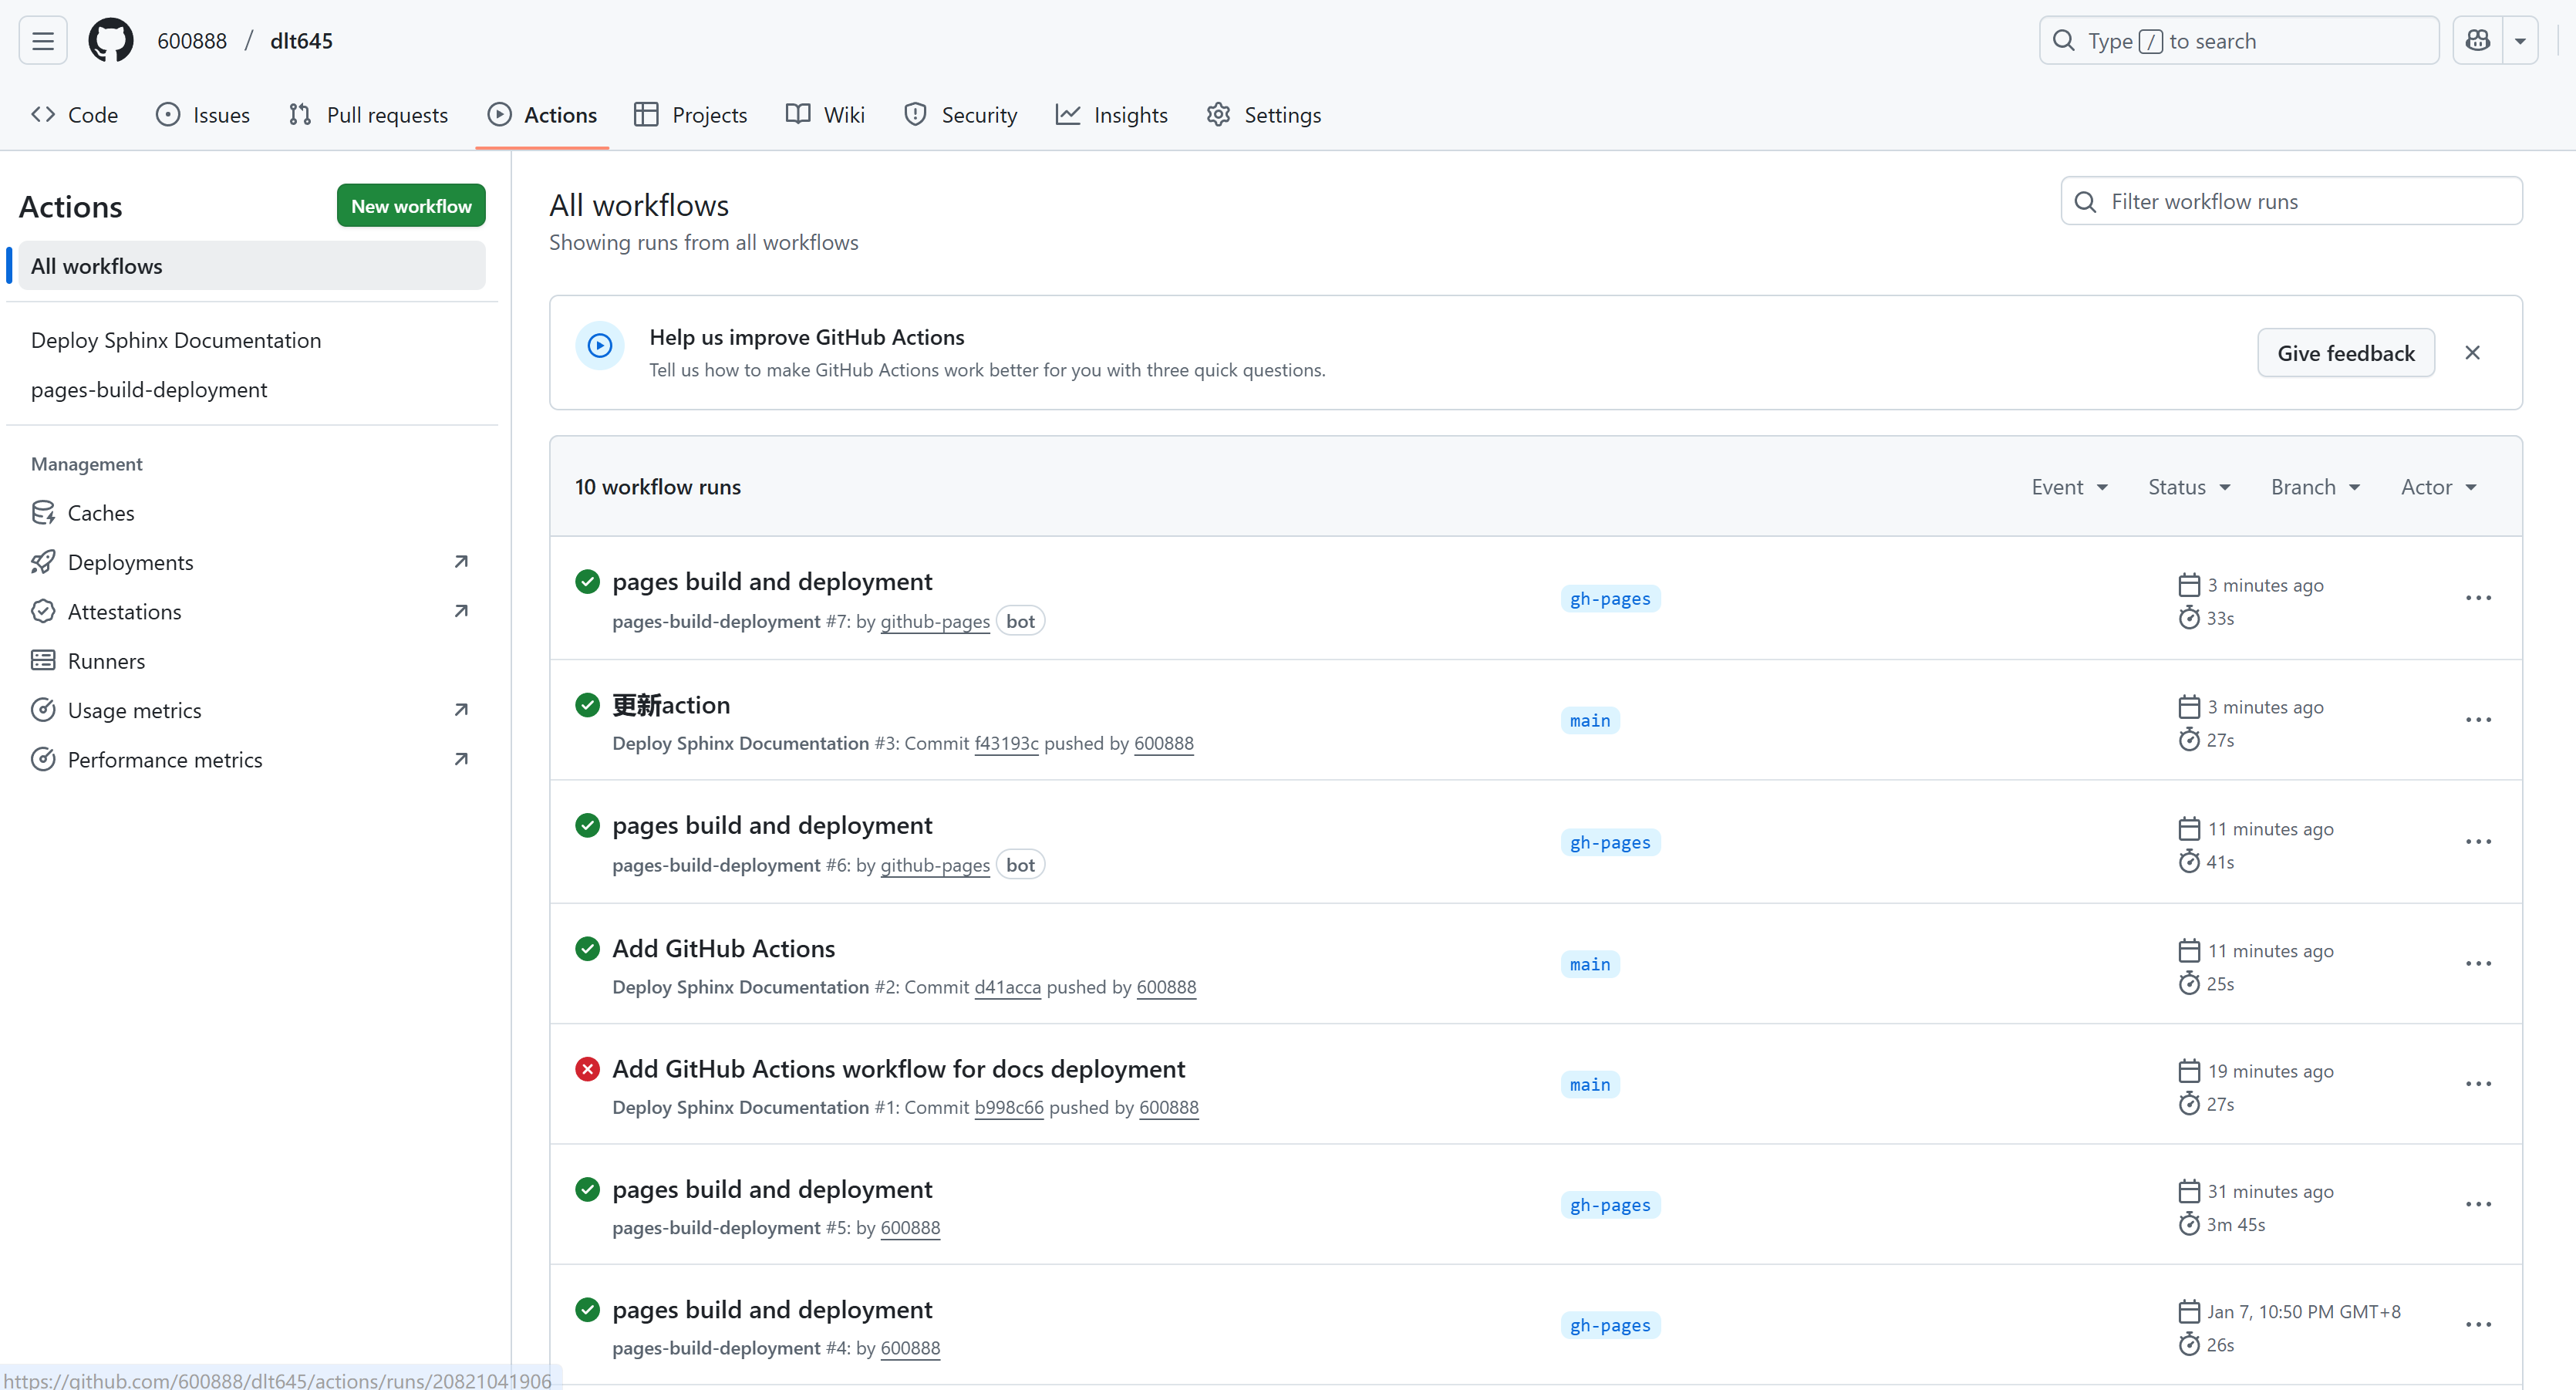The height and width of the screenshot is (1390, 2576).
Task: Focus the Filter workflow runs field
Action: [2300, 202]
